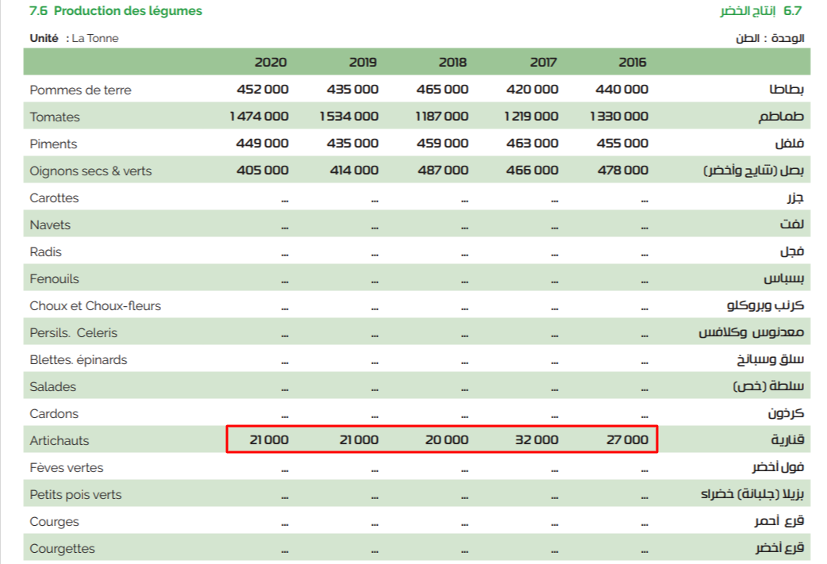Select the 2016 column header
Screen dimensions: 827x564
click(631, 62)
